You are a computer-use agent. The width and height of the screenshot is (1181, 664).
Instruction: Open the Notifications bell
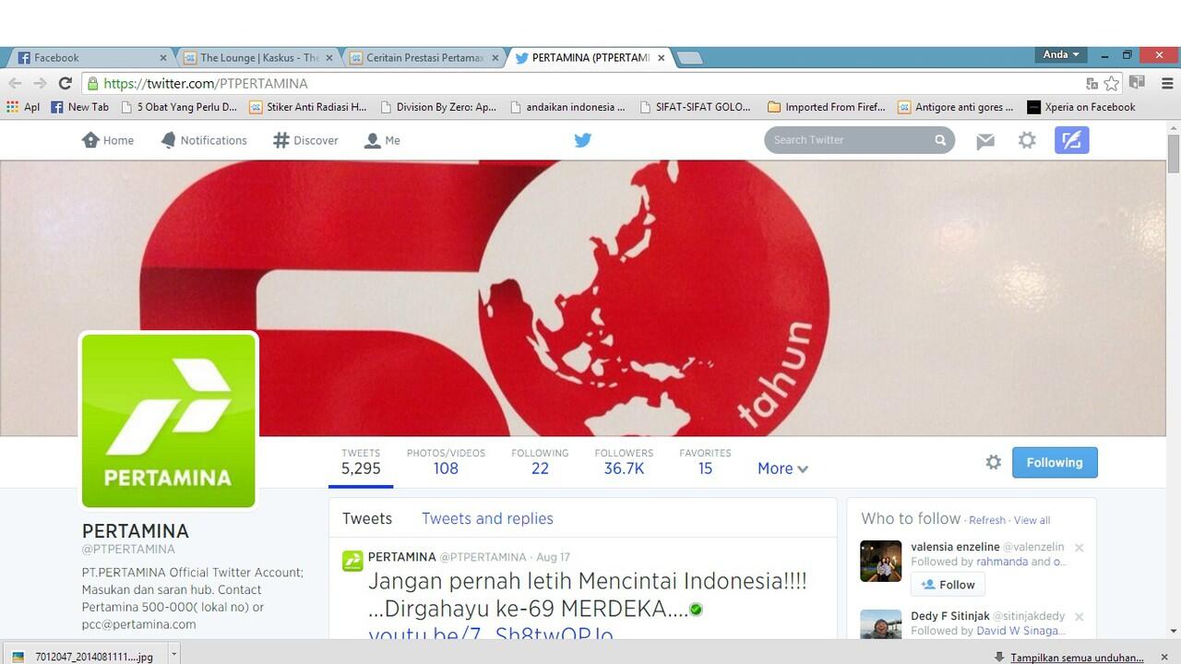[x=204, y=140]
